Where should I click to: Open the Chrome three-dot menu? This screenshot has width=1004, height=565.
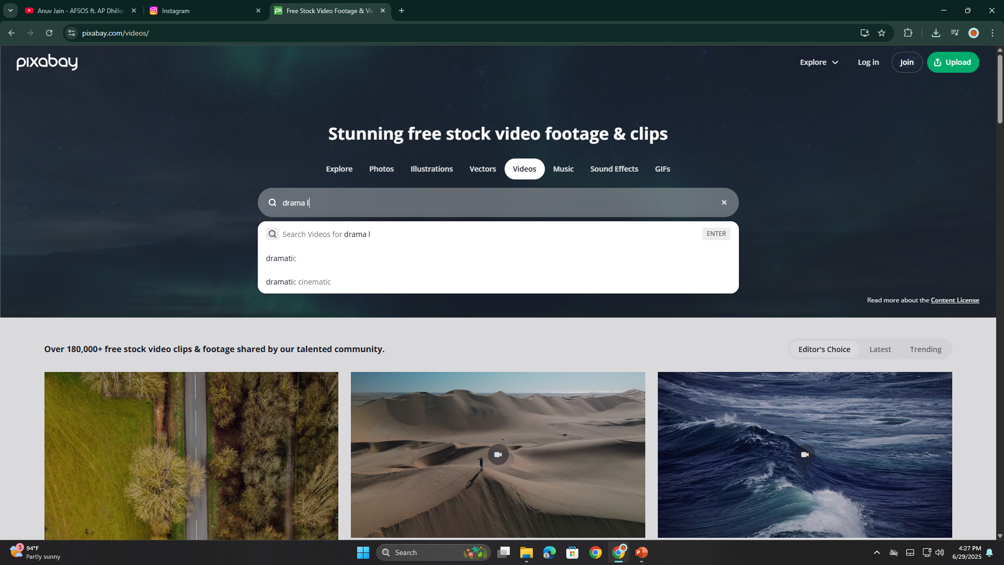[992, 33]
